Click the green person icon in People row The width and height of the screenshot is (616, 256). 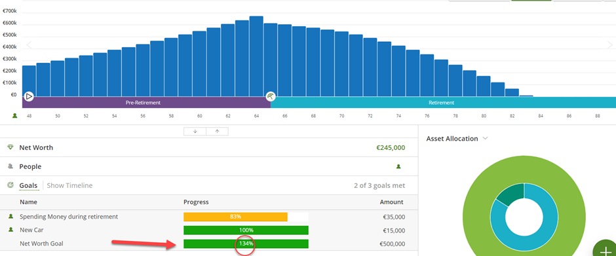(398, 166)
